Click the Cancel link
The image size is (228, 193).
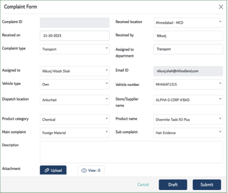143,185
